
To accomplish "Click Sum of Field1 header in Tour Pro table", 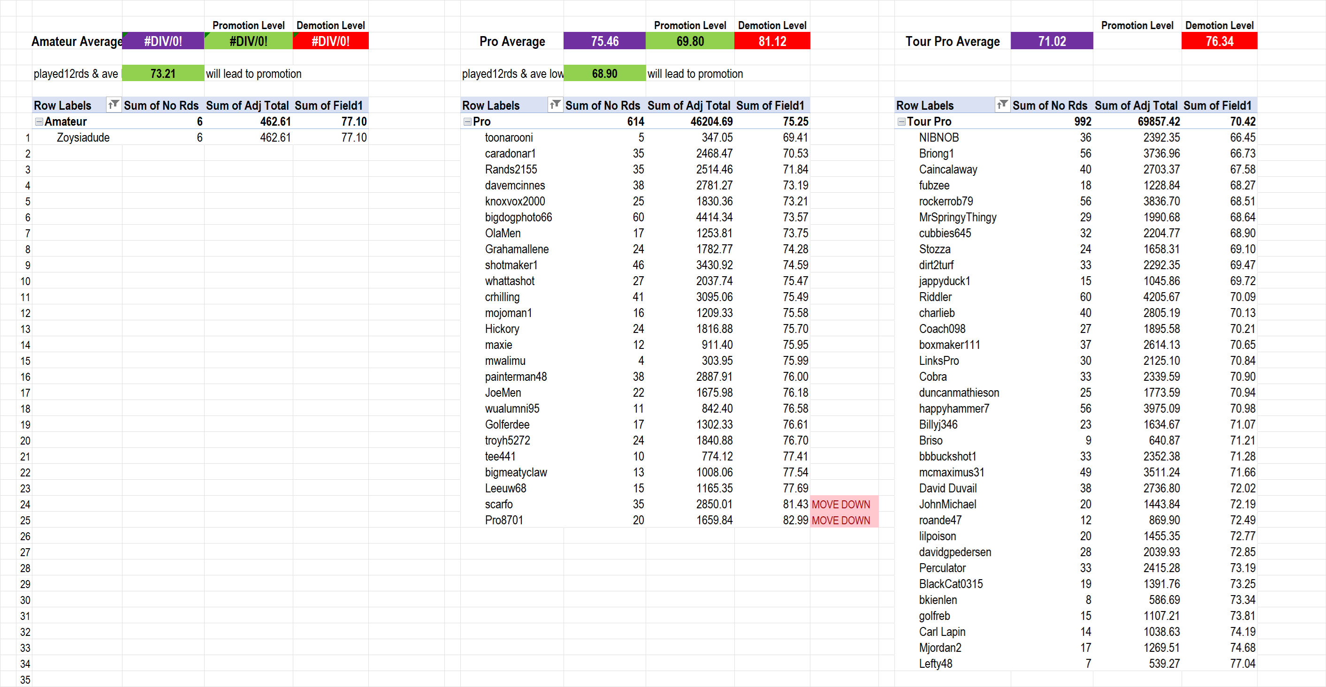I will point(1217,106).
